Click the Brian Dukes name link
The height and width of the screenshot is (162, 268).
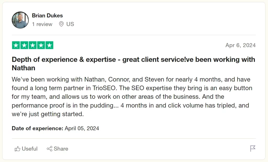click(47, 15)
